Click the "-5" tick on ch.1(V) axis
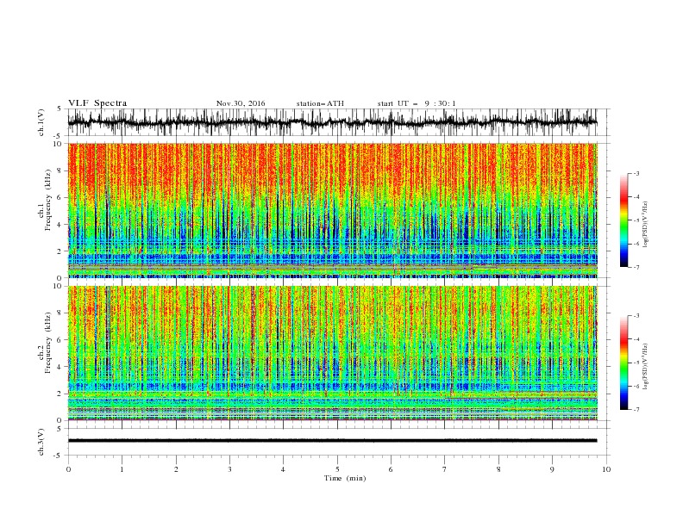Viewport: 683px width, 527px height. point(59,136)
